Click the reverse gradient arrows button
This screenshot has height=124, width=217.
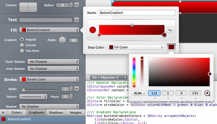[170, 30]
